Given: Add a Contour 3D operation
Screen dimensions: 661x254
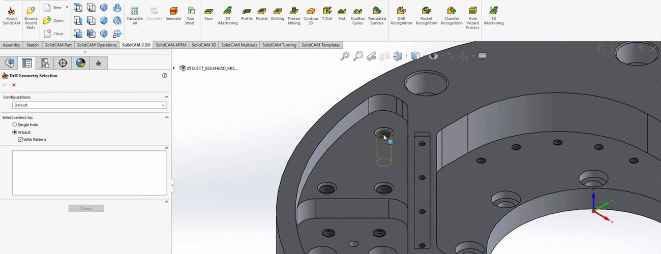Looking at the screenshot, I should tap(311, 16).
